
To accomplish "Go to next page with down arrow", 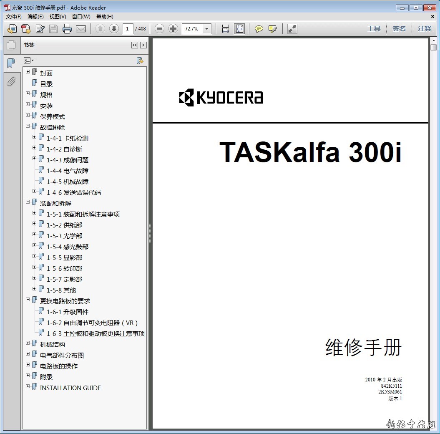I will tap(114, 29).
